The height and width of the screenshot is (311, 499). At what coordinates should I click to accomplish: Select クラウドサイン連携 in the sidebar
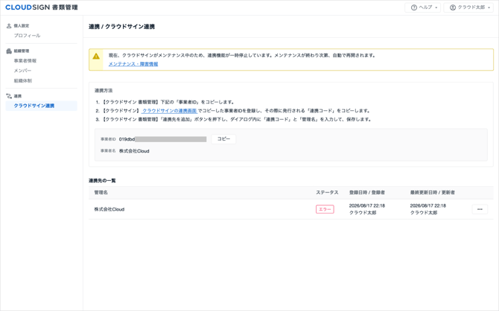point(42,106)
